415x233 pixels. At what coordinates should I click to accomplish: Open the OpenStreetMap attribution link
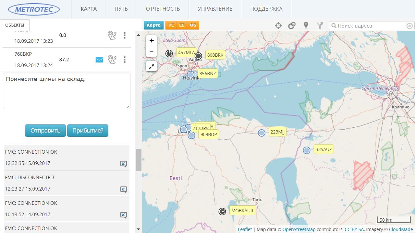click(x=299, y=229)
